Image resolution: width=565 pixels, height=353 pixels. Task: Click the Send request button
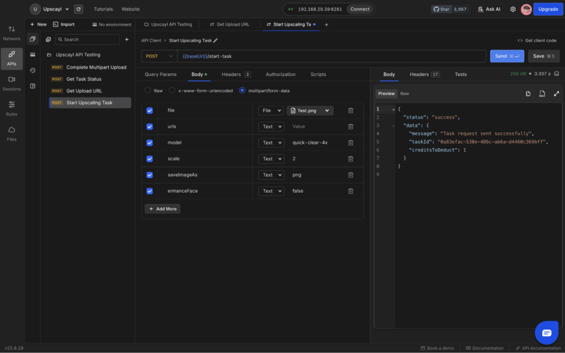click(507, 56)
